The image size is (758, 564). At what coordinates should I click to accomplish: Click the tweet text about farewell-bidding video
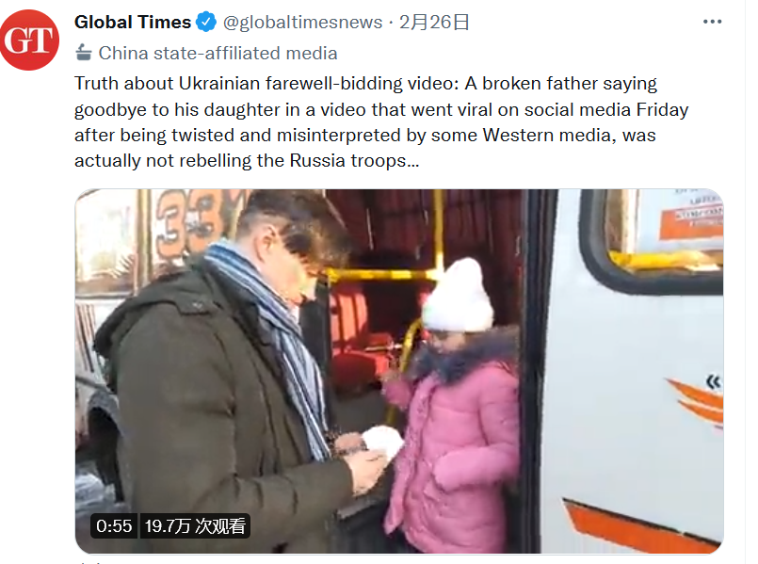[381, 121]
